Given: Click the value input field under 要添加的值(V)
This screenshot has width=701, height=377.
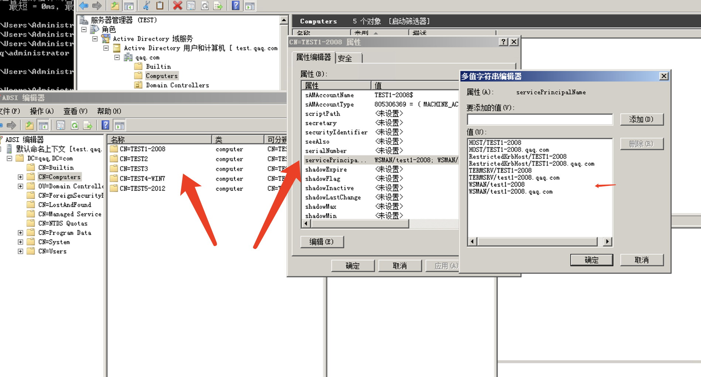Looking at the screenshot, I should [540, 119].
